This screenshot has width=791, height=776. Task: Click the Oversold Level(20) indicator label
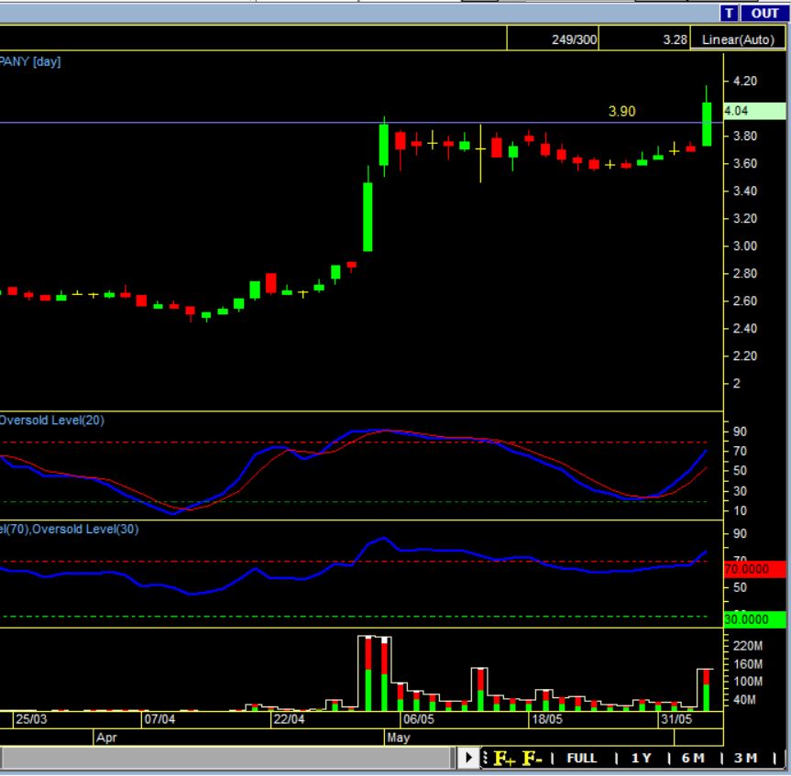[x=51, y=420]
